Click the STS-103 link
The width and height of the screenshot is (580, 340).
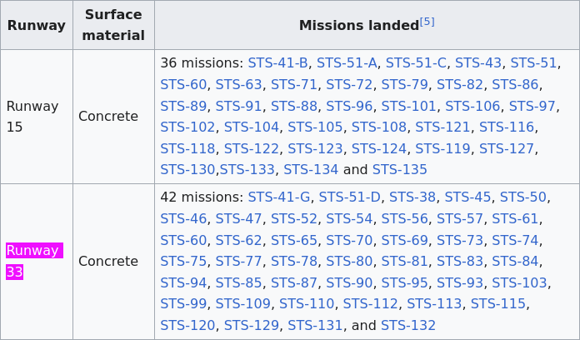pyautogui.click(x=519, y=283)
